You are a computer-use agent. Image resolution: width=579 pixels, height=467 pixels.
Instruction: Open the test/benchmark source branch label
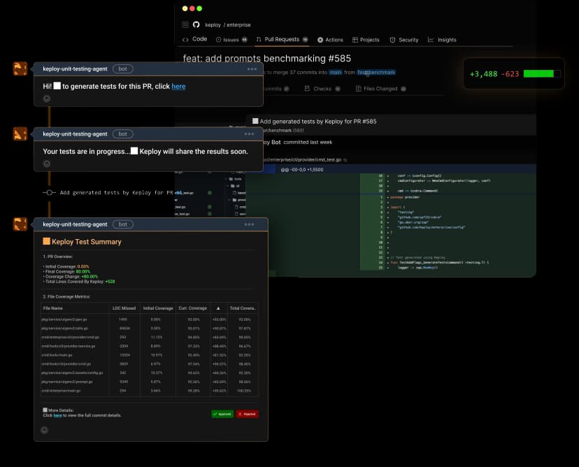(376, 73)
